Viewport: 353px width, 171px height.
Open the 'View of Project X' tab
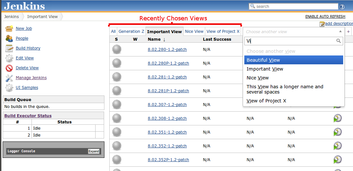223,32
